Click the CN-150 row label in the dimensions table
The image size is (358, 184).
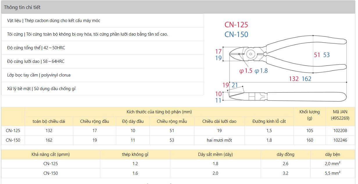point(13,140)
